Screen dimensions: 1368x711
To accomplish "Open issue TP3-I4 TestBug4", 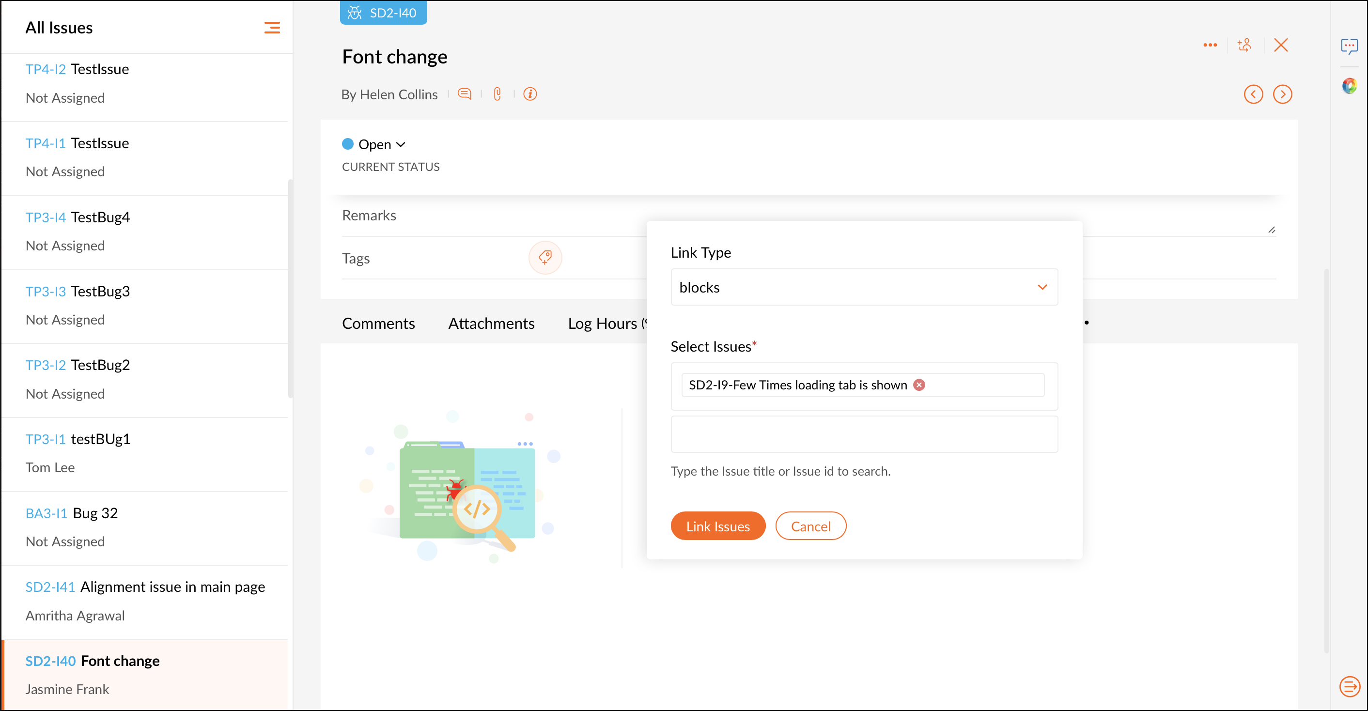I will pos(144,232).
